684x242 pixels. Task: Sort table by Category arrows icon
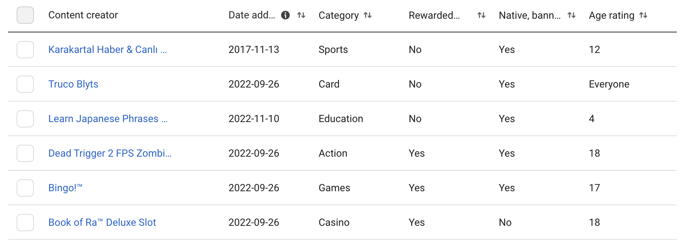(368, 15)
